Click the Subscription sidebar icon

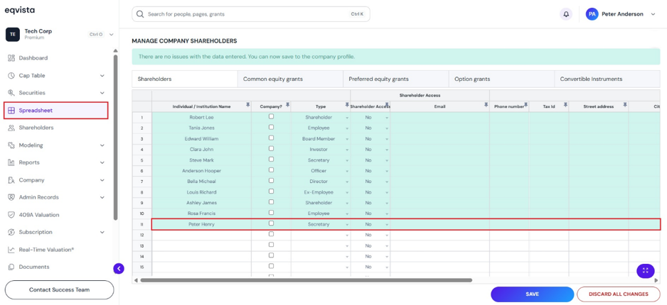(x=11, y=232)
